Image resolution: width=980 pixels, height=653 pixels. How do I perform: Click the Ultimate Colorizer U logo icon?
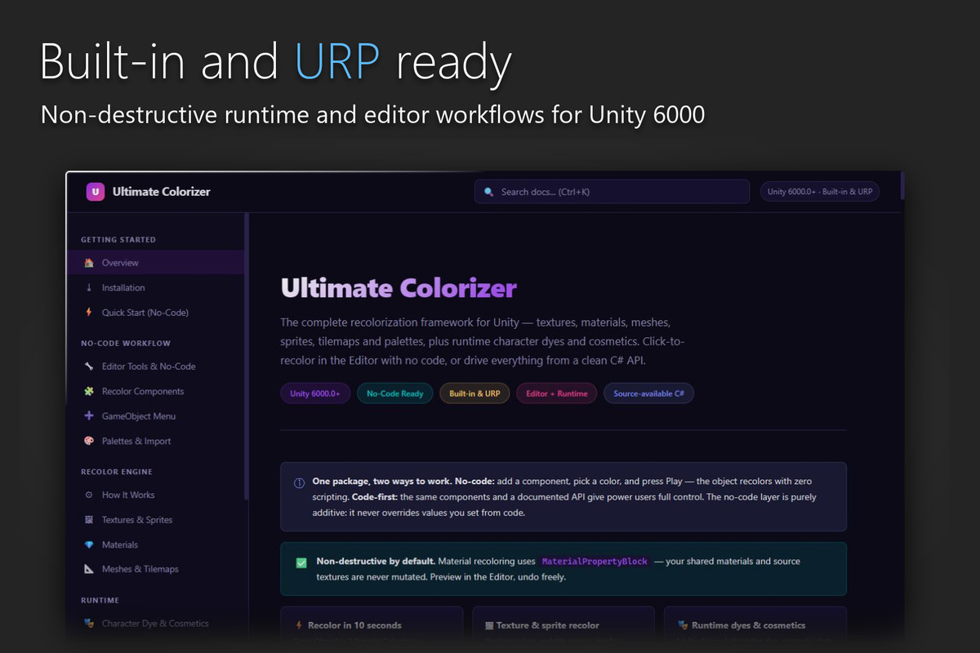click(96, 192)
